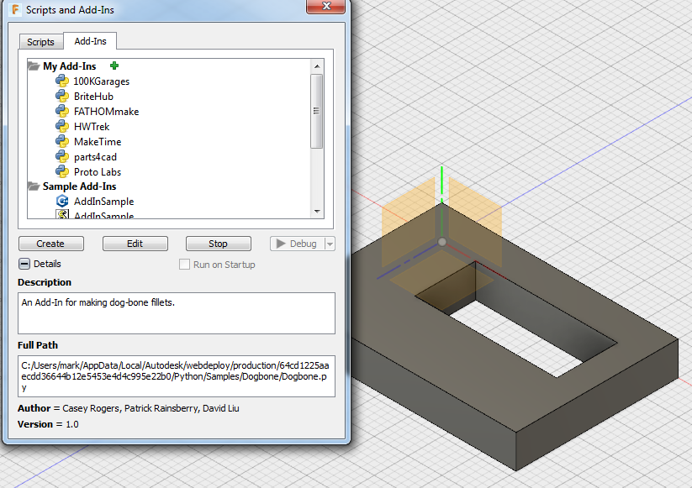Click the Create button
This screenshot has width=692, height=488.
(x=50, y=244)
